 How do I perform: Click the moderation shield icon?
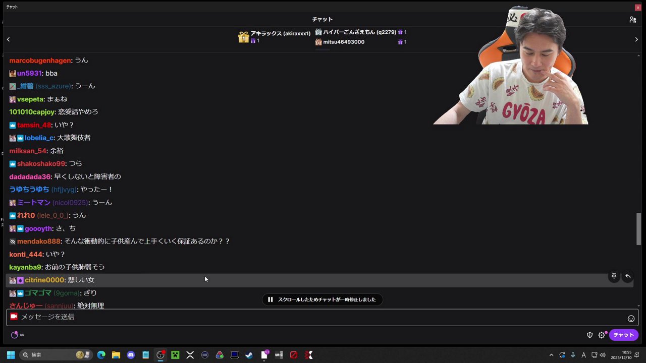coord(589,335)
